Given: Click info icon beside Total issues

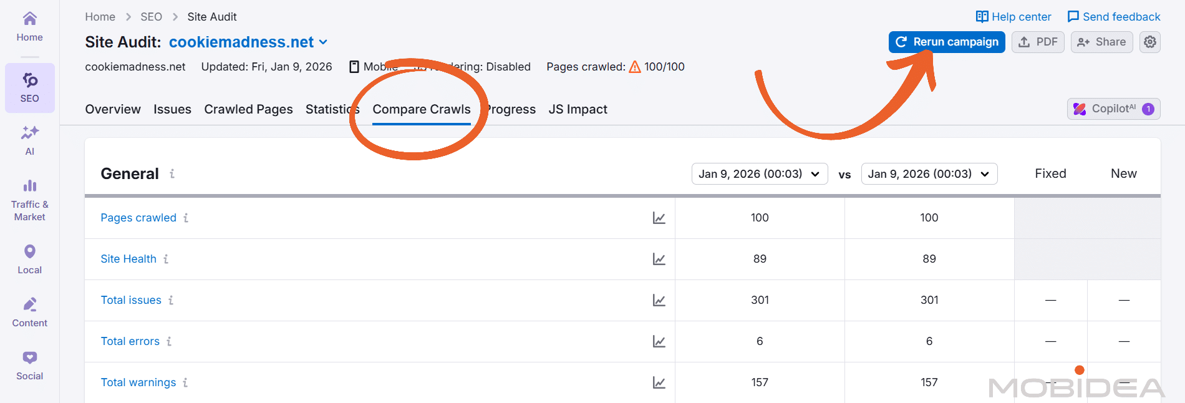Looking at the screenshot, I should [171, 300].
